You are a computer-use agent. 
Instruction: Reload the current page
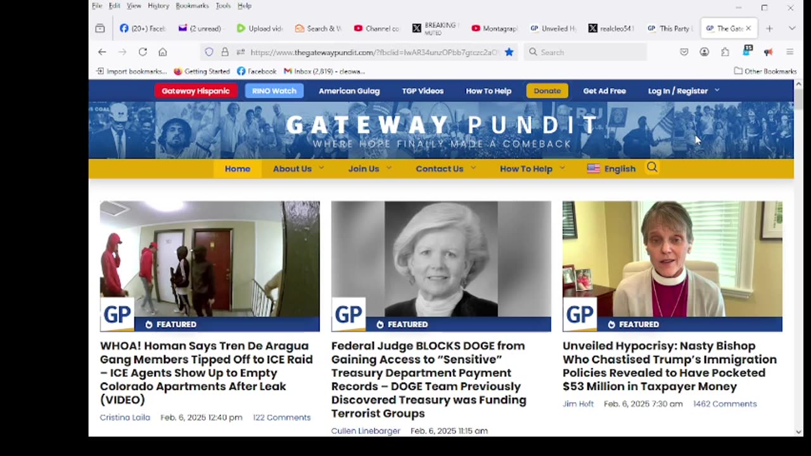point(143,52)
